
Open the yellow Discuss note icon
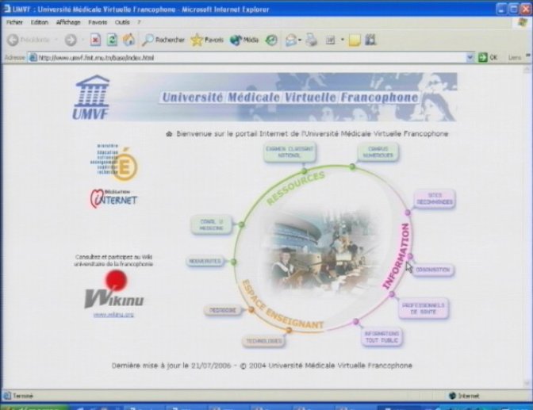355,40
